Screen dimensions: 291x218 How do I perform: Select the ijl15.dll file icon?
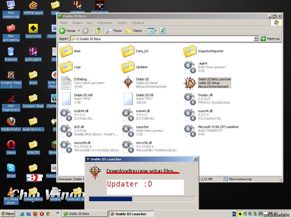pos(66,131)
